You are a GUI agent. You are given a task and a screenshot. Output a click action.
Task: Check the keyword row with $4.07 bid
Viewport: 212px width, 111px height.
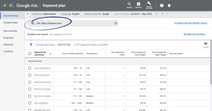click(30, 82)
